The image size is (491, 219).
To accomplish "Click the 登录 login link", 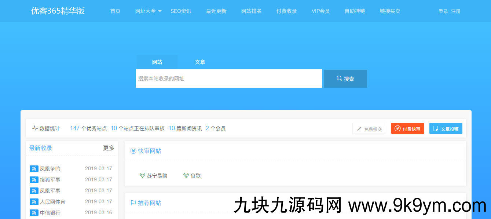I will [443, 11].
